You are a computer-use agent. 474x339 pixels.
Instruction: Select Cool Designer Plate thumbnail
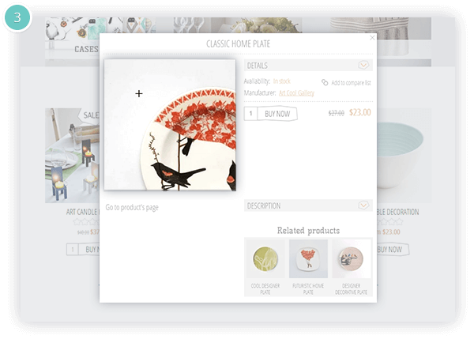tap(265, 259)
